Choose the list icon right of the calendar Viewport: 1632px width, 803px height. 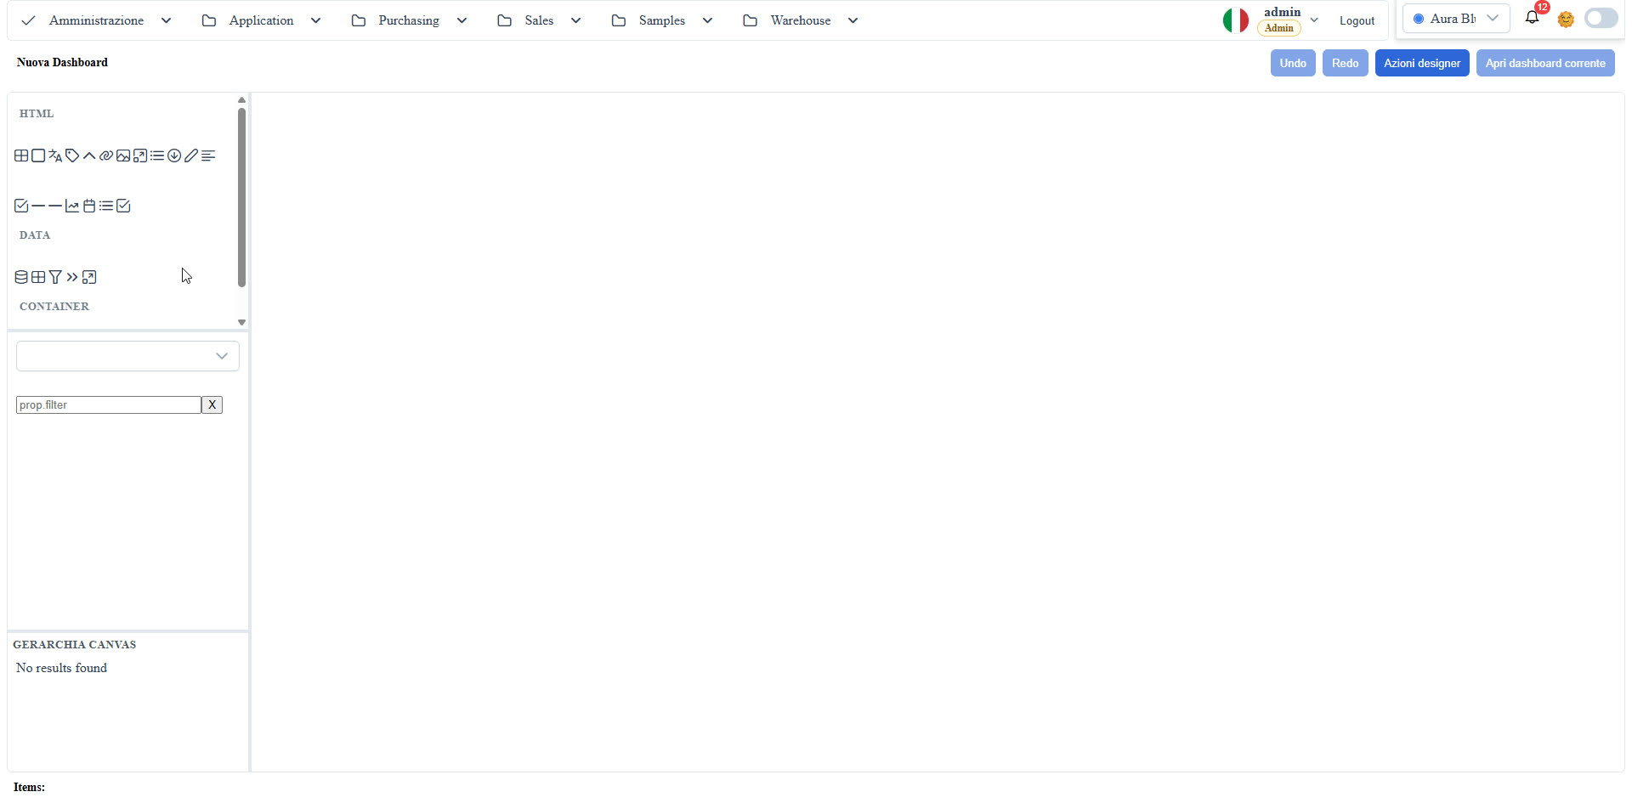pos(106,206)
